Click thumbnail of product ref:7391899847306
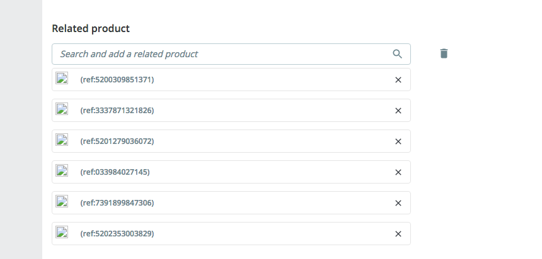The image size is (542, 259). pos(62,202)
